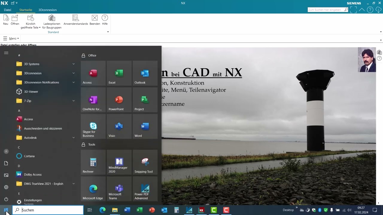Click the user account icon in Start
This screenshot has height=215, width=383.
pyautogui.click(x=6, y=151)
